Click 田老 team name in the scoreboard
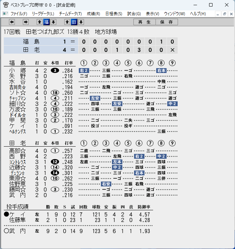 pyautogui.click(x=31, y=50)
